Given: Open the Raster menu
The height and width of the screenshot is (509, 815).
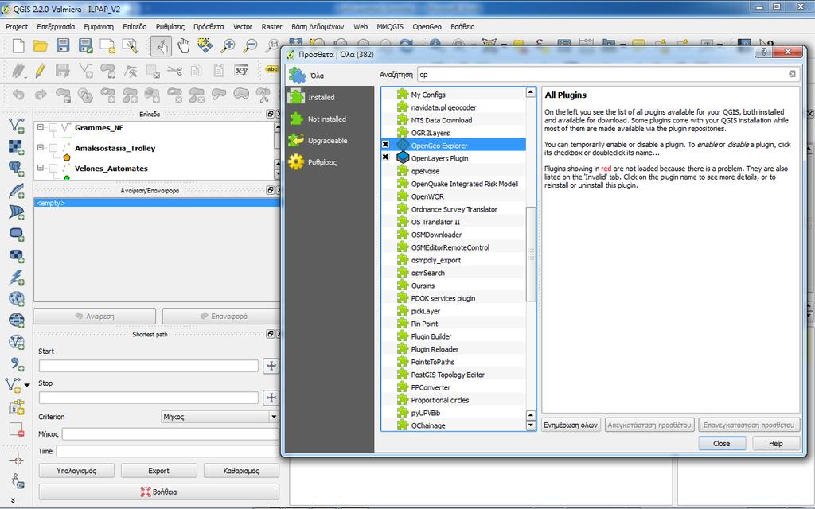Looking at the screenshot, I should (x=272, y=26).
